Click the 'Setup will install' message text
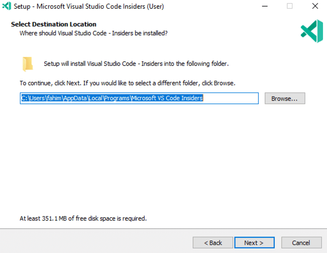The height and width of the screenshot is (253, 327). [x=136, y=64]
